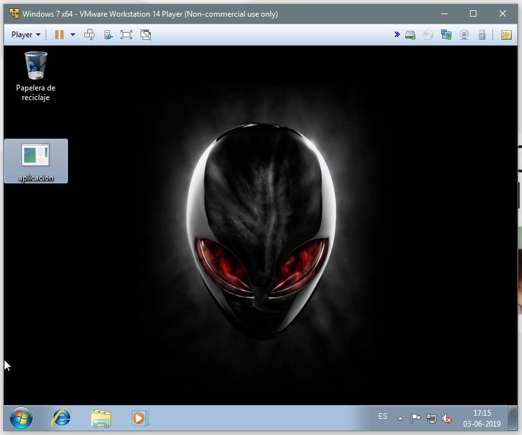Click the VMware Workstation 14 Player window title
This screenshot has height=435, width=522.
coord(150,14)
